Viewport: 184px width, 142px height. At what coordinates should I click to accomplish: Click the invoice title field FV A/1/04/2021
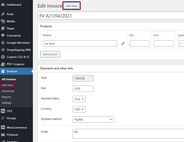tap(111, 16)
